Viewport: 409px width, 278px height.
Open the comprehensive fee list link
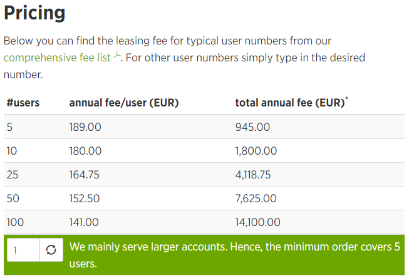[56, 58]
